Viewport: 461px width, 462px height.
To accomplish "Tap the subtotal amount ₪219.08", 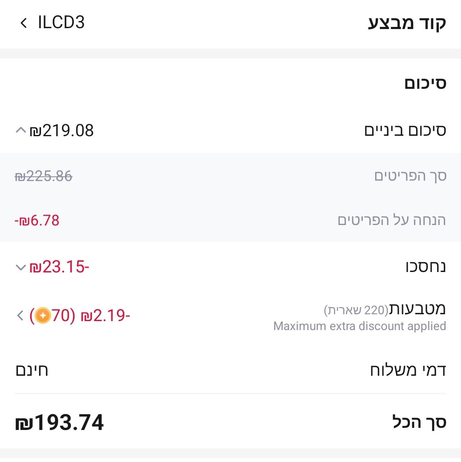I will [61, 131].
